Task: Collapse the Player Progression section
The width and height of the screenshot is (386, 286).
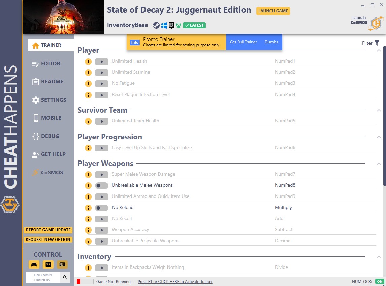Action: [x=379, y=137]
